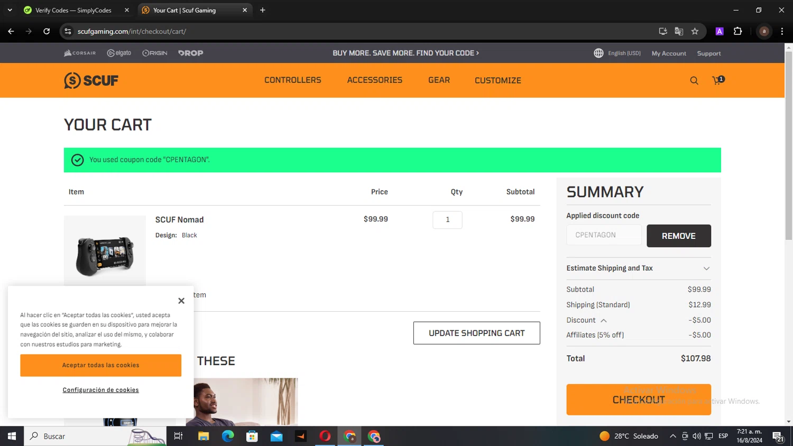793x446 pixels.
Task: Open the browser extensions puzzle icon
Action: [737, 31]
